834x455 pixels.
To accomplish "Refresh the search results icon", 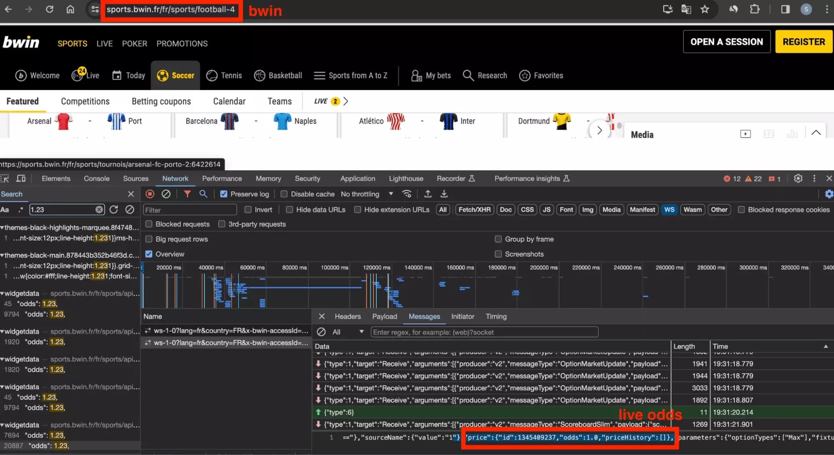I will tap(113, 210).
